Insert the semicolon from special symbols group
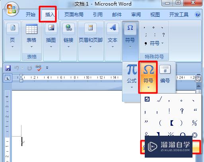 [x=146, y=35]
